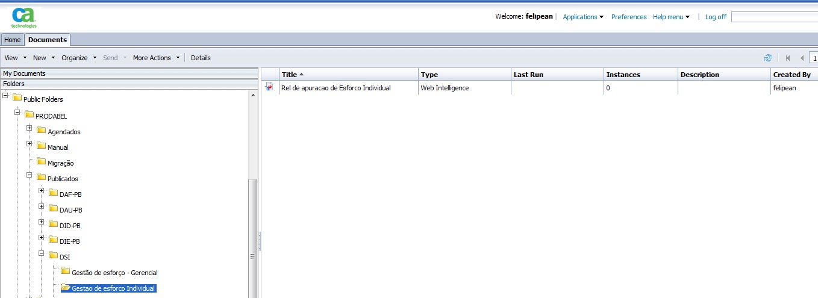Select the Gestao de esforco Individual folder label
This screenshot has width=818, height=298.
point(113,288)
